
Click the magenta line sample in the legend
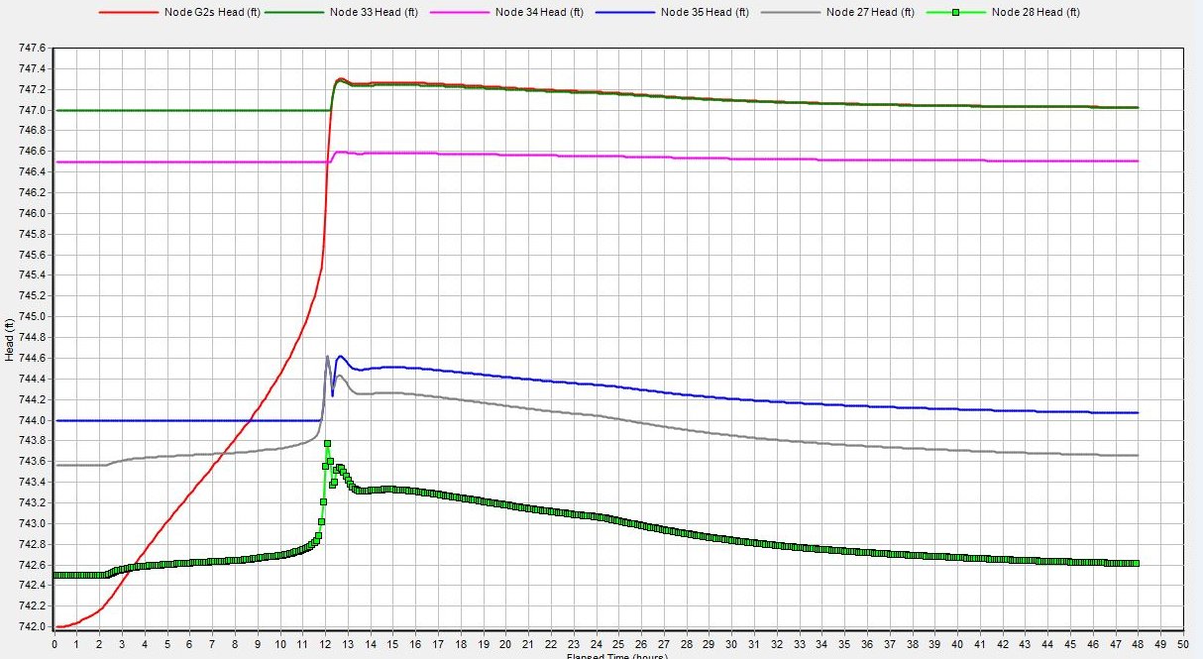point(460,13)
